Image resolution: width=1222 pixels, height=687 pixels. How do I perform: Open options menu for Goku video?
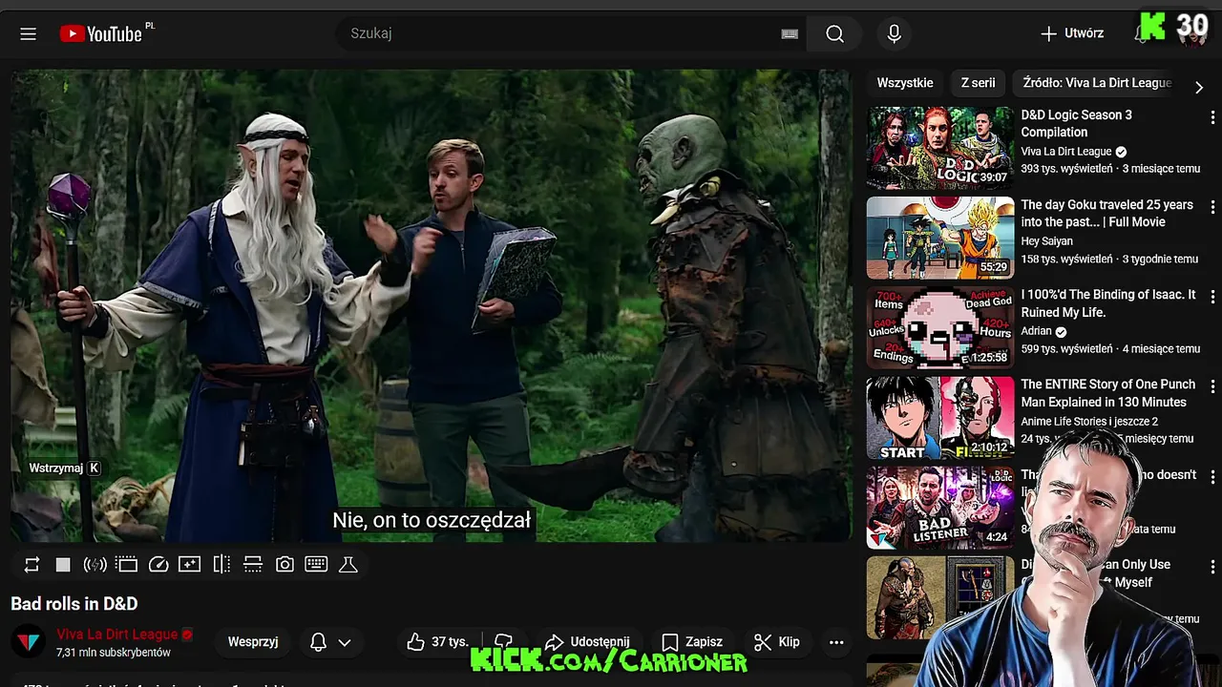point(1212,206)
